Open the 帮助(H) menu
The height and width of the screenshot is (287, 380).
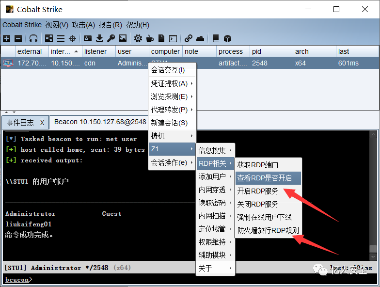(x=138, y=25)
